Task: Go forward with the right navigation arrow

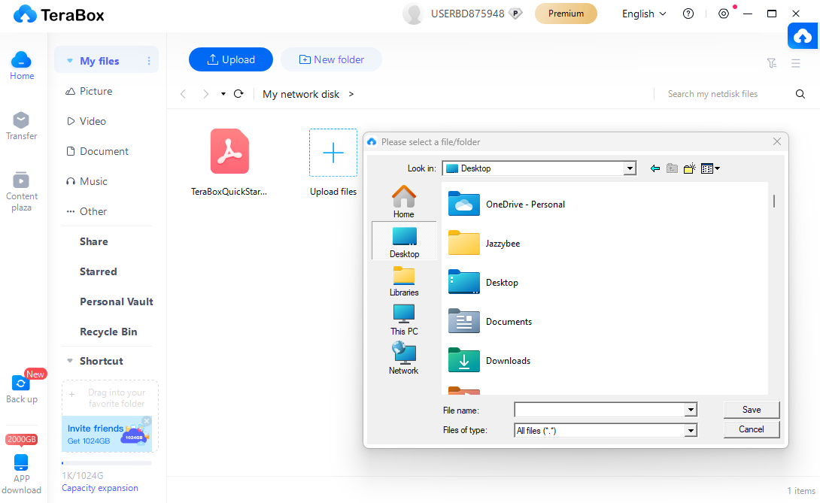Action: [x=206, y=94]
